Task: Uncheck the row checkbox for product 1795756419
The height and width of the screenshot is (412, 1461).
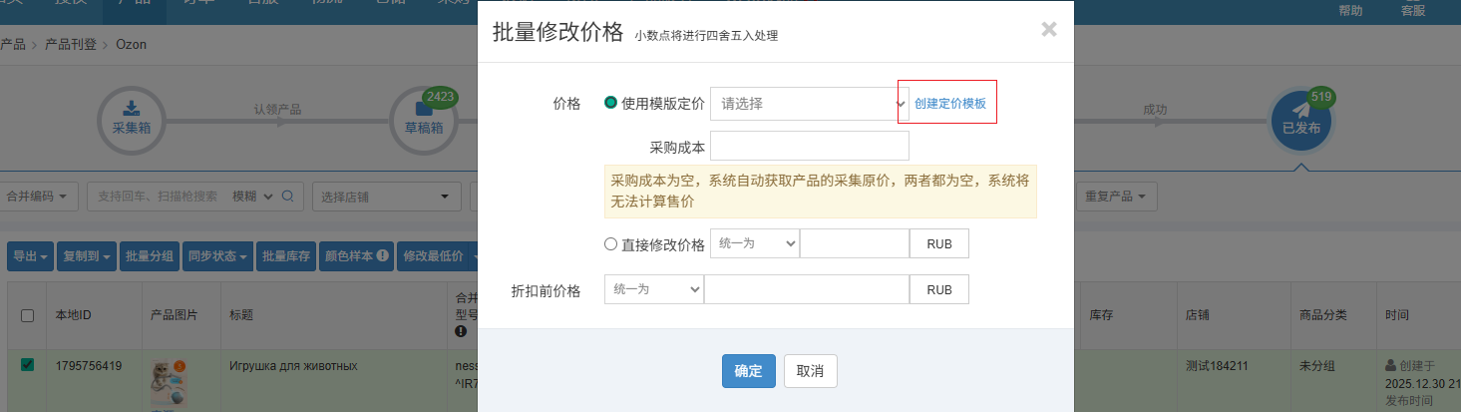Action: (x=28, y=365)
